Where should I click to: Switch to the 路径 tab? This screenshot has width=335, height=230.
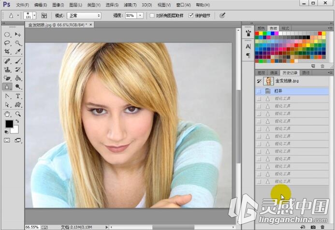306,73
